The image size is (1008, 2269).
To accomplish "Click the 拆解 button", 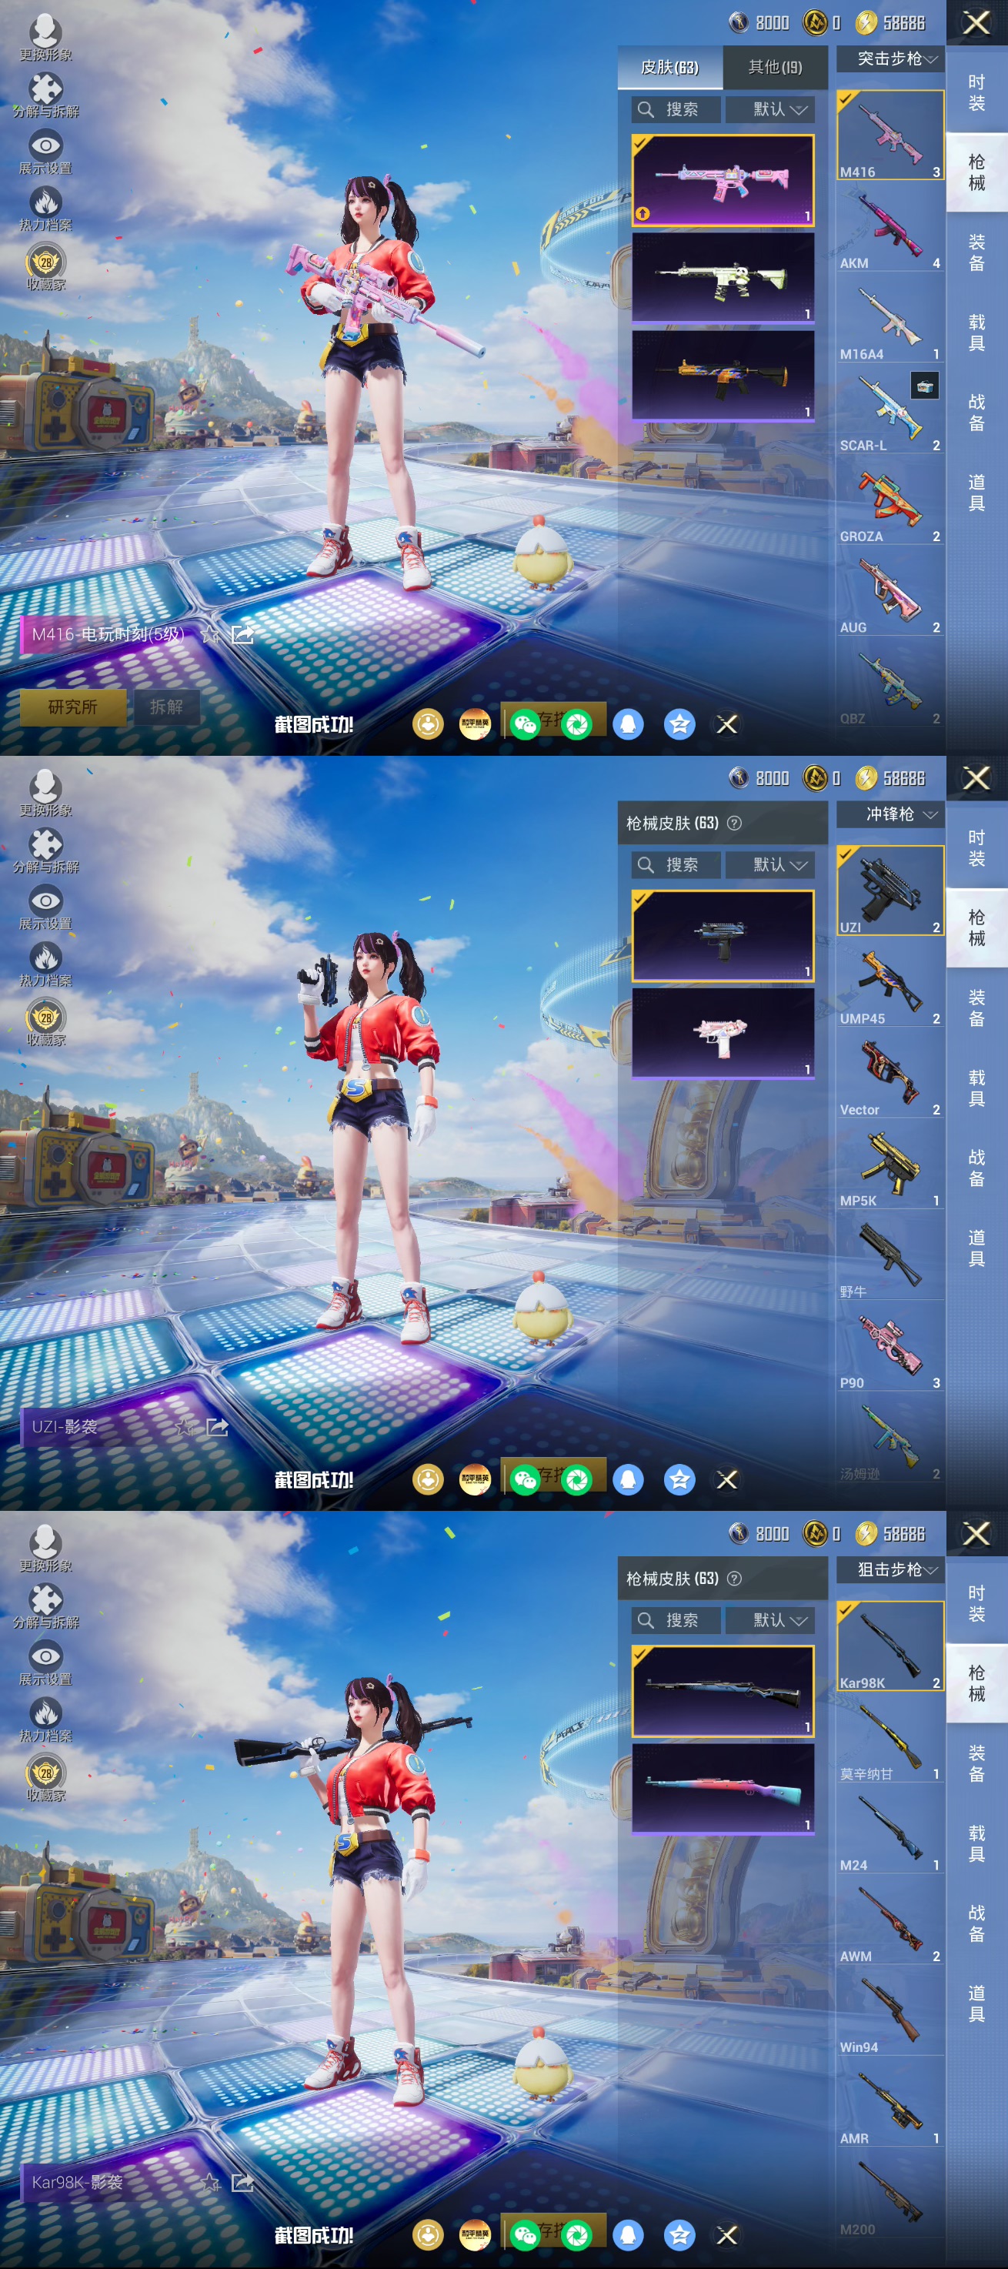I will tap(166, 707).
